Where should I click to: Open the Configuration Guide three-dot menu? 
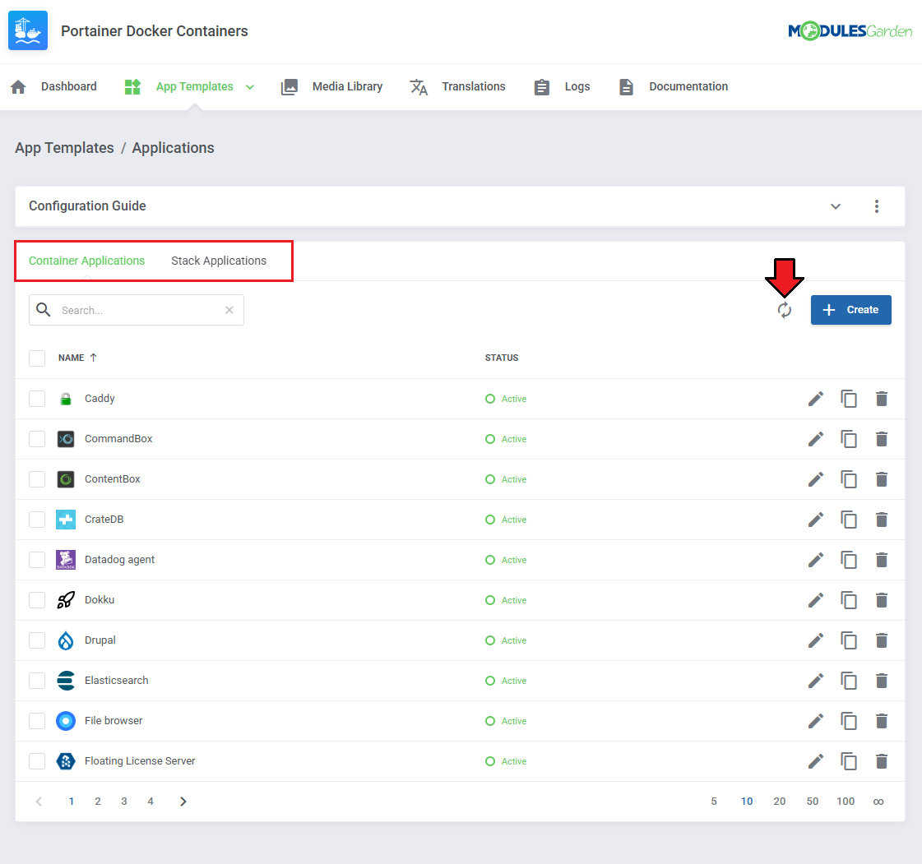876,206
